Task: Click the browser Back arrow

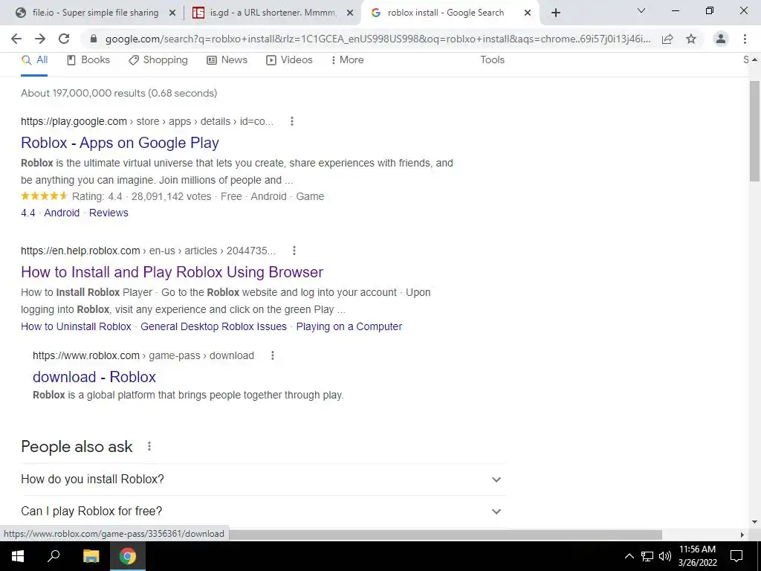Action: tap(16, 39)
